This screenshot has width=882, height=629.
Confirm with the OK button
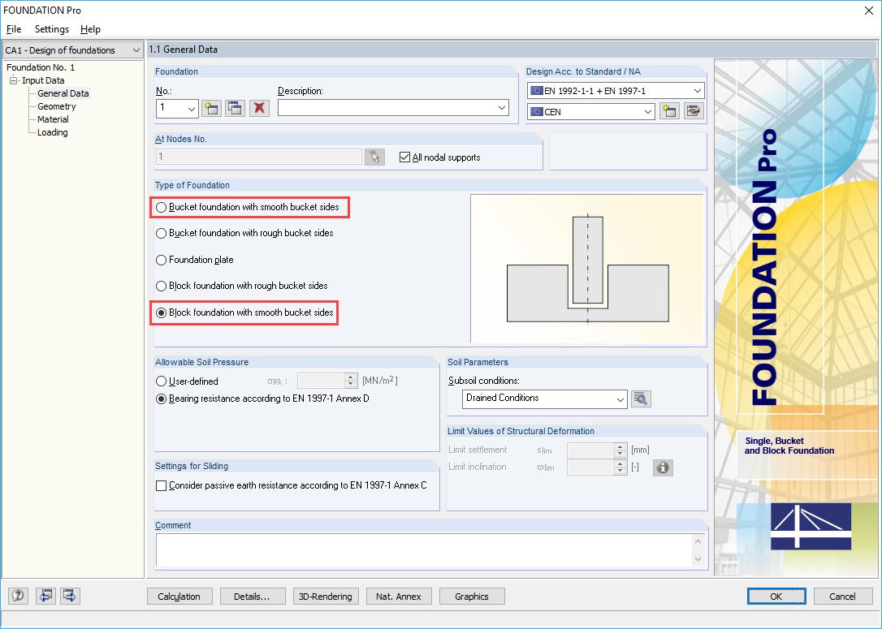(x=776, y=596)
